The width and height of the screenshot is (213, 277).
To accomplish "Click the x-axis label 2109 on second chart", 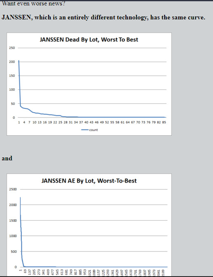I will (163, 272).
